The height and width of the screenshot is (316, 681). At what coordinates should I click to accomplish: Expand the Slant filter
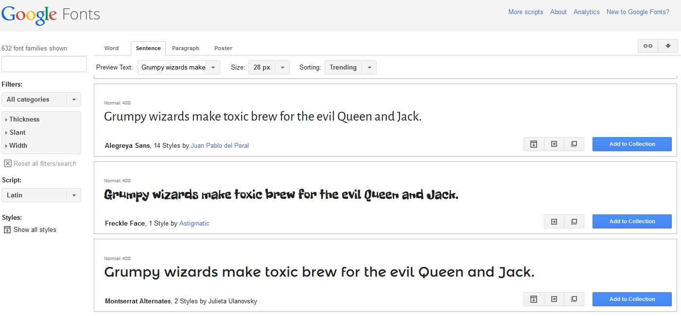coord(17,132)
